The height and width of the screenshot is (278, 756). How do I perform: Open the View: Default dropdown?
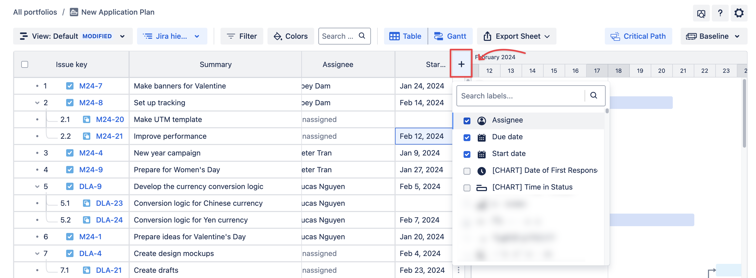pyautogui.click(x=72, y=36)
